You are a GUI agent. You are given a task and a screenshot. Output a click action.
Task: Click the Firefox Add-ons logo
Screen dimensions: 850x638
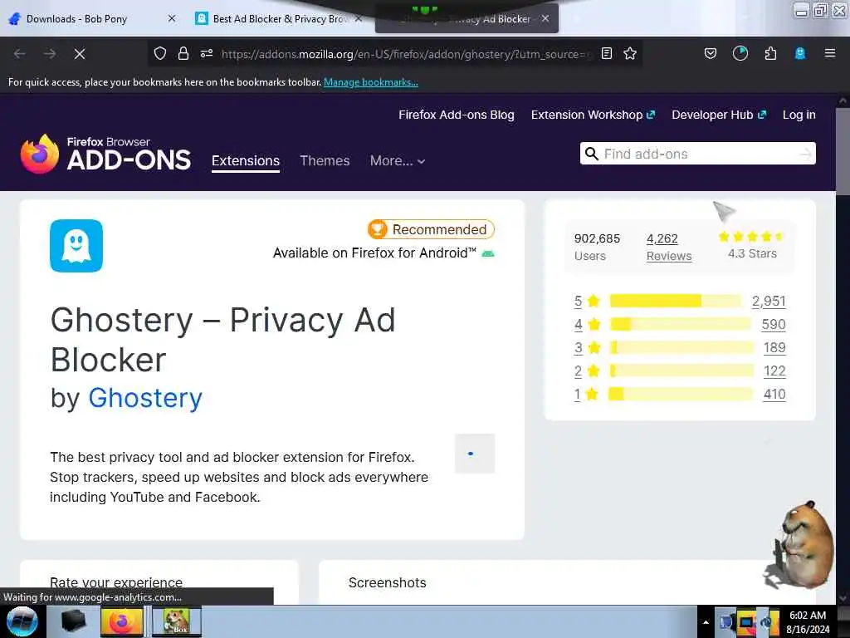click(105, 154)
